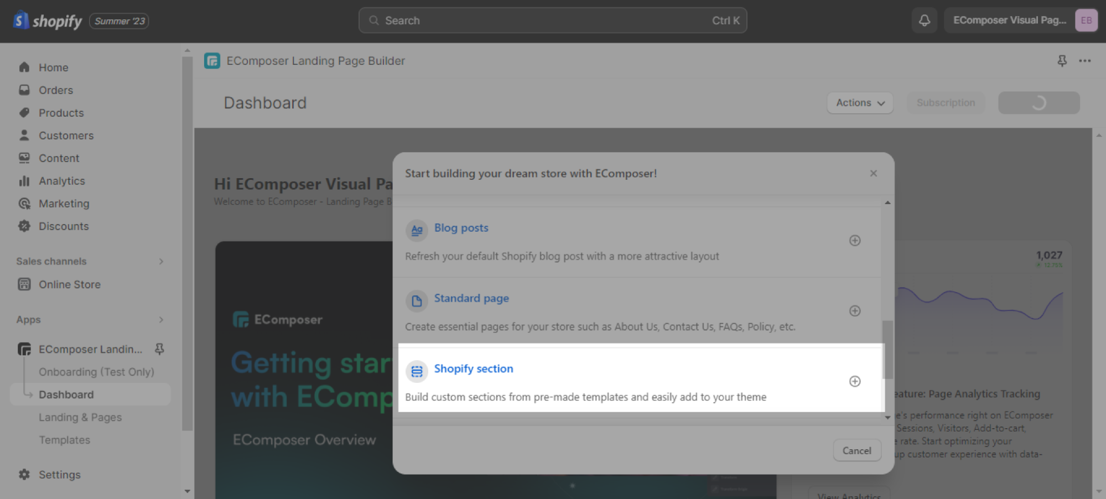Click the dialog list scrollbar thumb

(887, 350)
